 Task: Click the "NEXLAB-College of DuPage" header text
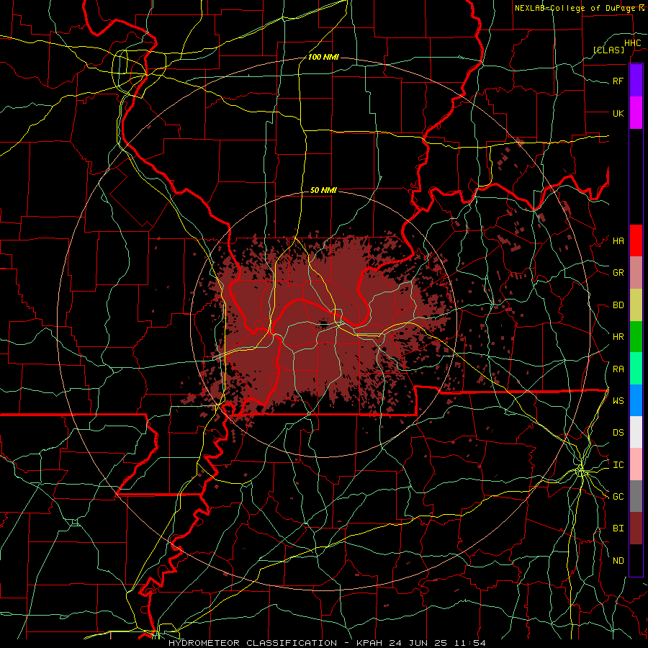577,8
